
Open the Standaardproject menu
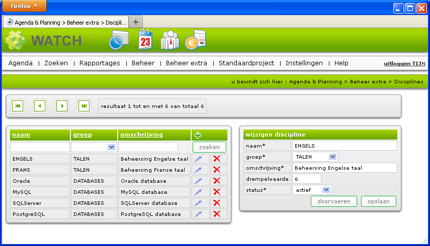point(246,63)
